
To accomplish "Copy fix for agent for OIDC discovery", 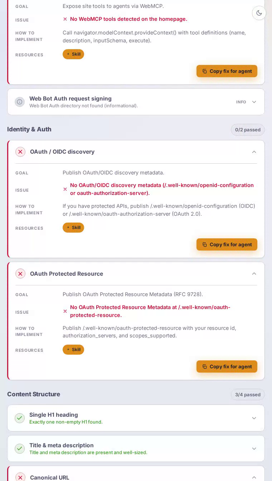I will click(227, 244).
